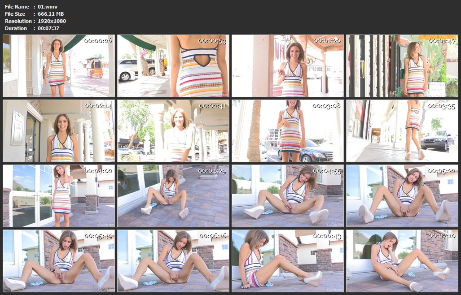Choose the frame labeled 00:01:47

pos(402,66)
